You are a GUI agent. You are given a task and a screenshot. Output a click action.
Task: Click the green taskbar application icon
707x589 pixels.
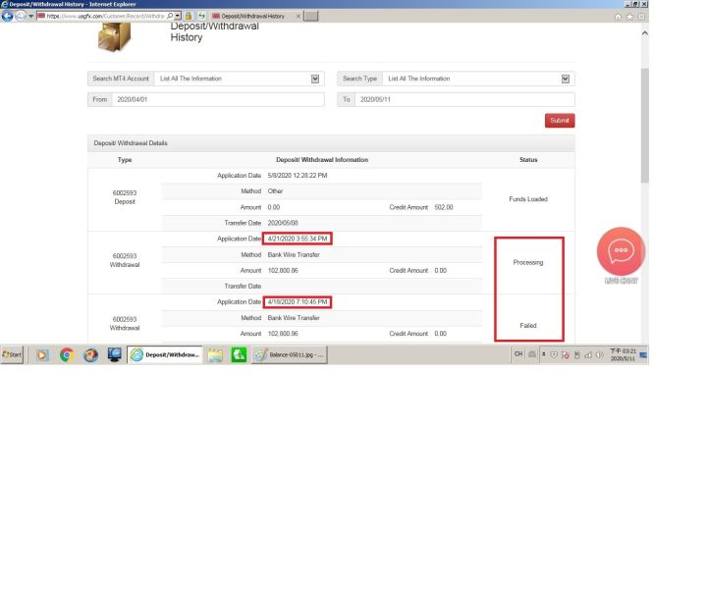(239, 355)
